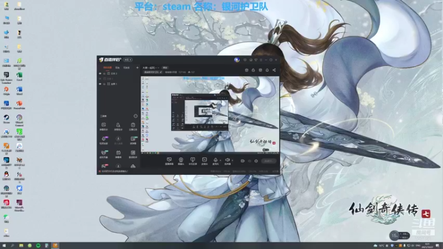Add a camera source in the streaming toolbar

(181, 161)
